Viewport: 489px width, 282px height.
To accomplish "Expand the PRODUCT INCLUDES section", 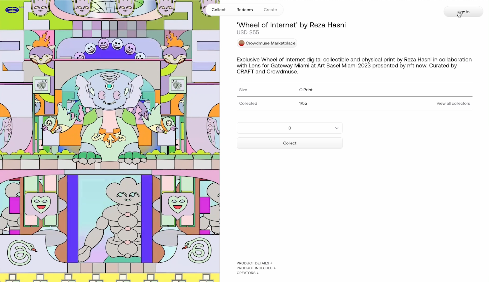I will (x=256, y=268).
